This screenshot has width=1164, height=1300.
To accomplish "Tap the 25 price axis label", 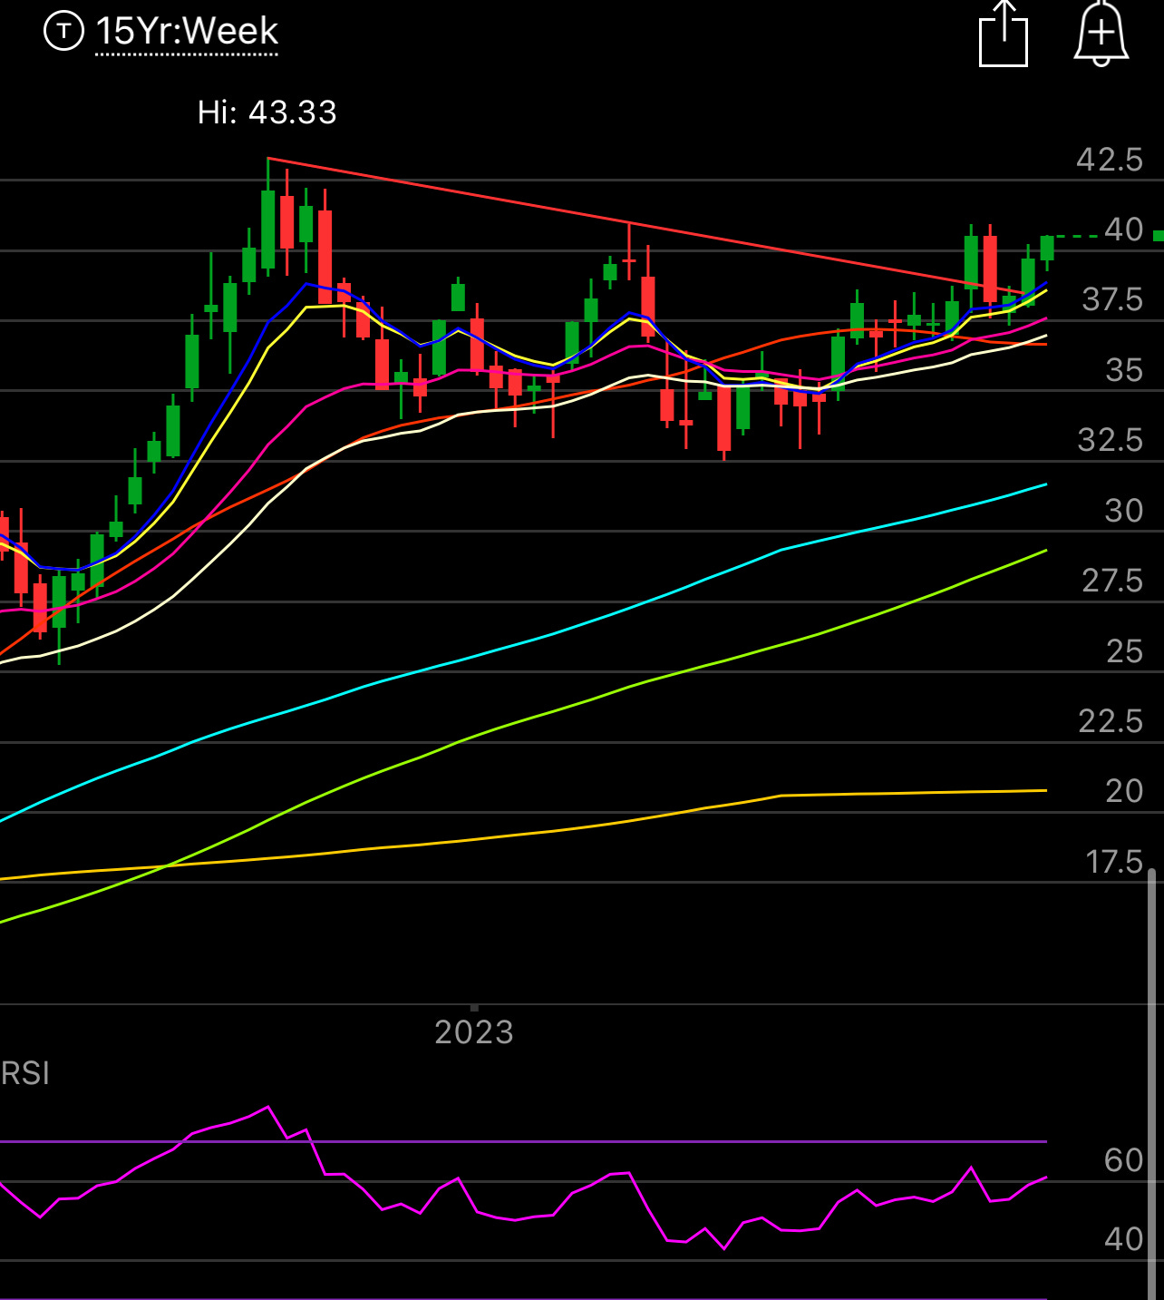I will pos(1124,651).
